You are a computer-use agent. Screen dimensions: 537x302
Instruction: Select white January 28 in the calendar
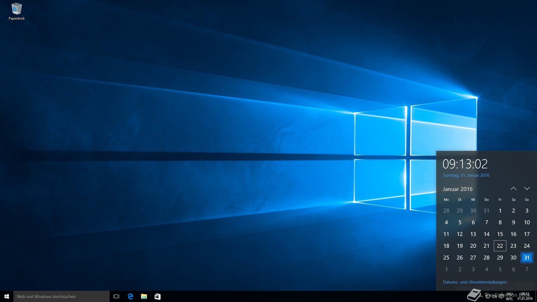coord(487,258)
